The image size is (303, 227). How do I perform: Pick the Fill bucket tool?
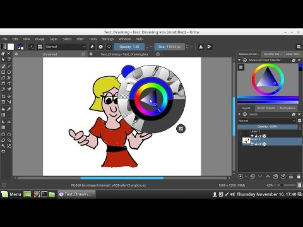3,109
